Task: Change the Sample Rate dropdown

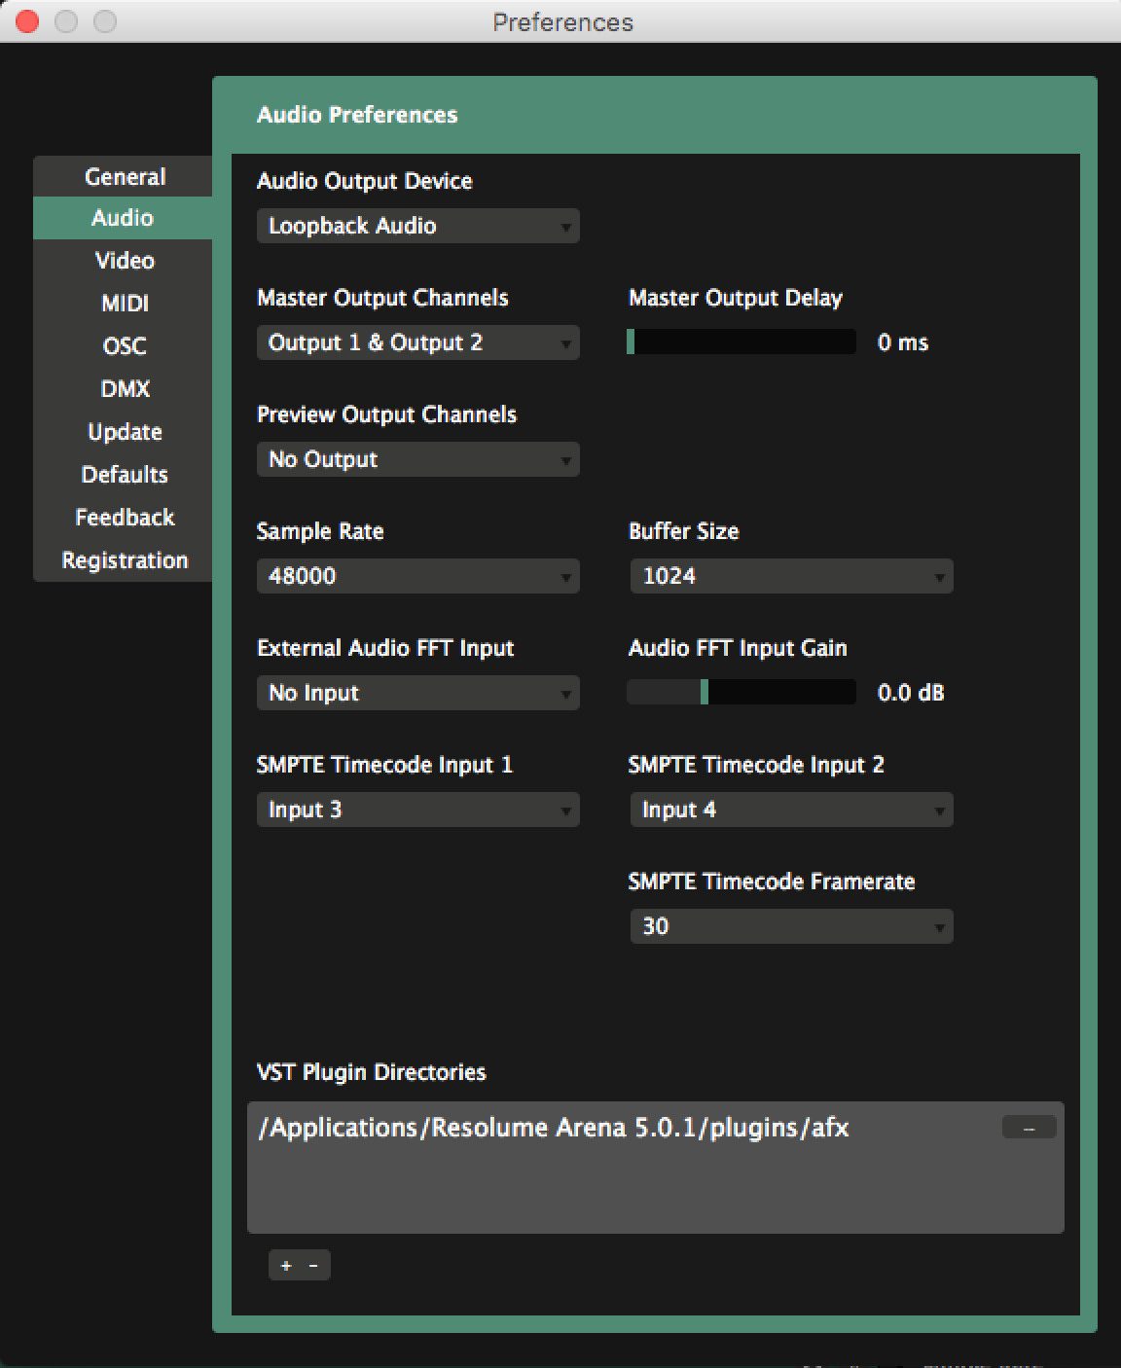Action: coord(417,576)
